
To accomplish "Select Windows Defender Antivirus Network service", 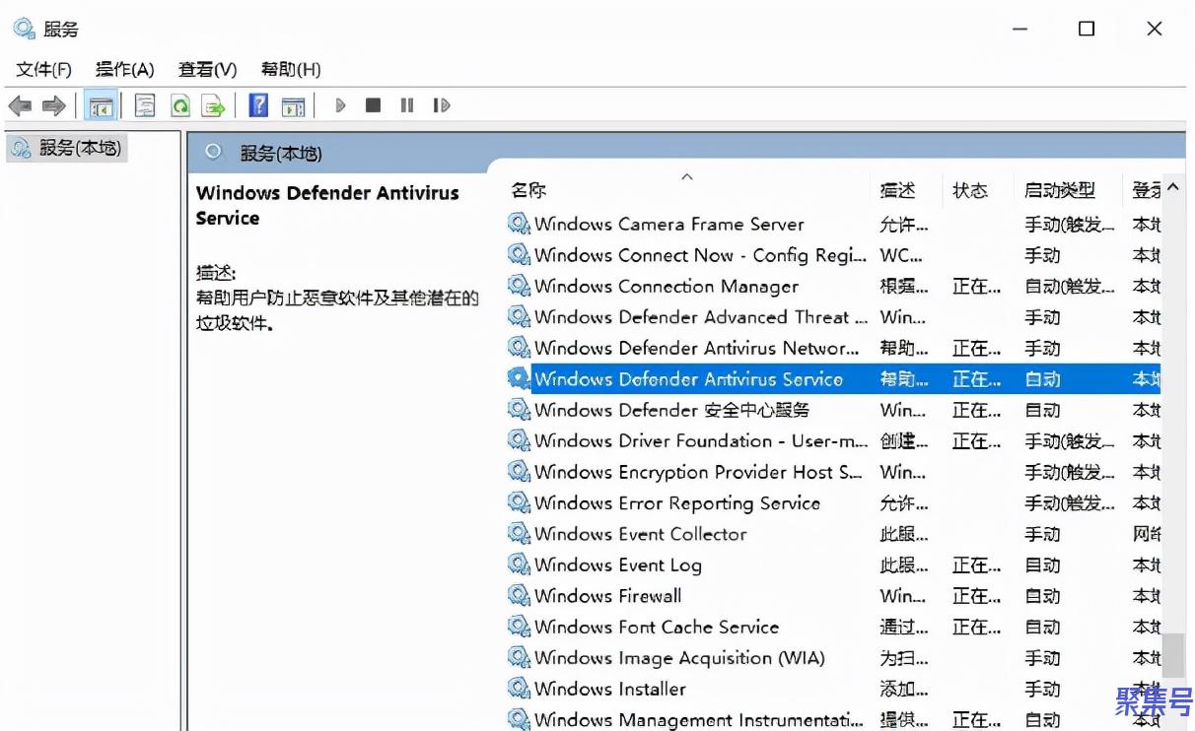I will [833, 348].
